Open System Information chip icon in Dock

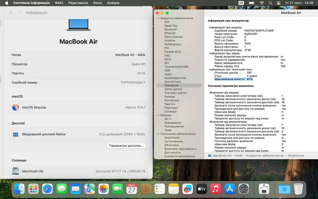264,189
